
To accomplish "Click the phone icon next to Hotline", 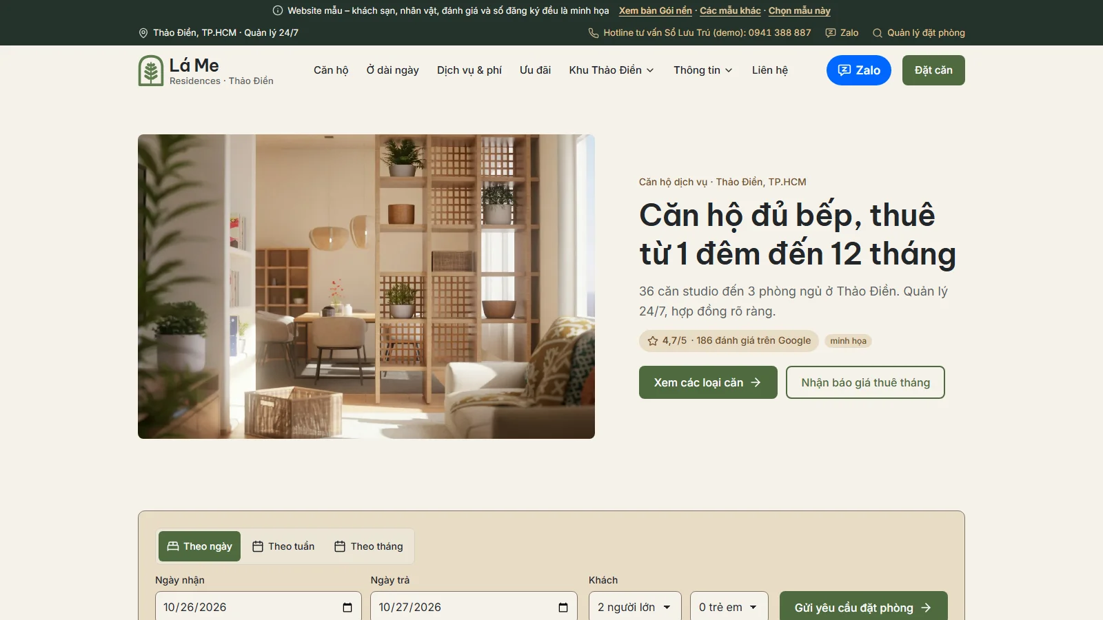I will click(x=593, y=33).
